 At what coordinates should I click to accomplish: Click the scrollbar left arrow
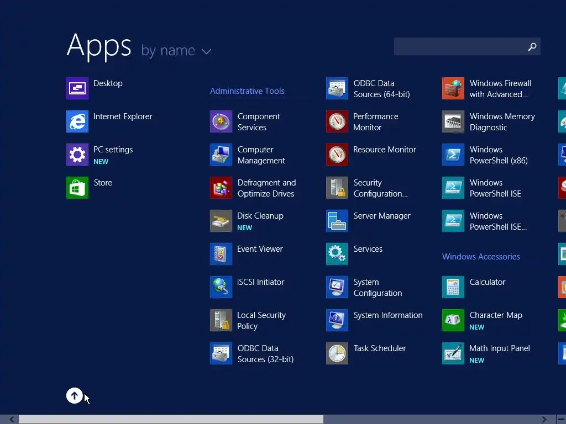(x=12, y=420)
